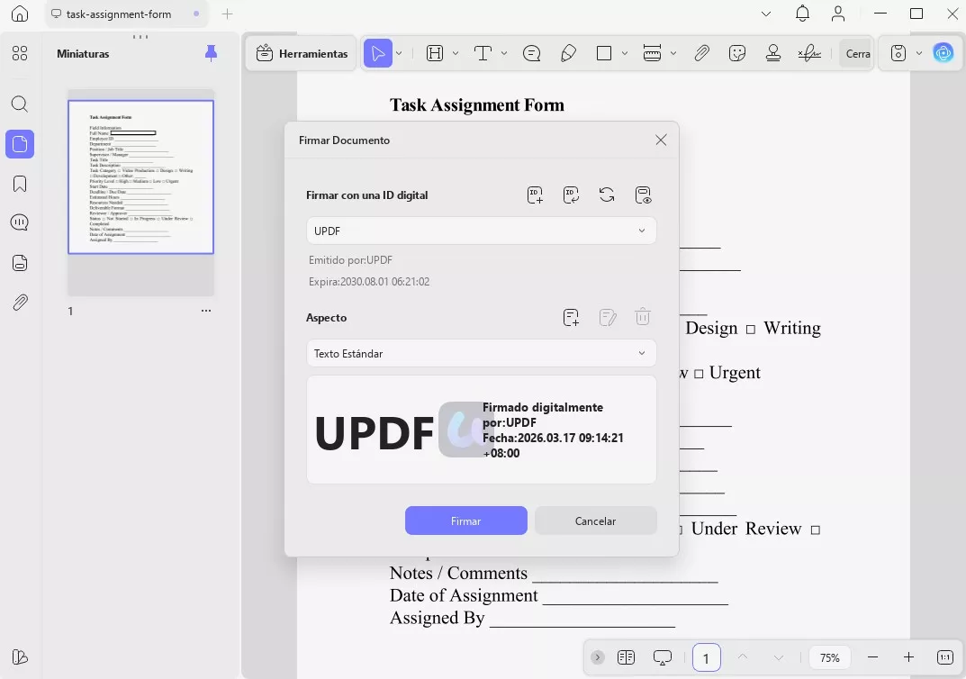Viewport: 966px width, 679px height.
Task: Edit the selected appearance
Action: click(x=608, y=317)
